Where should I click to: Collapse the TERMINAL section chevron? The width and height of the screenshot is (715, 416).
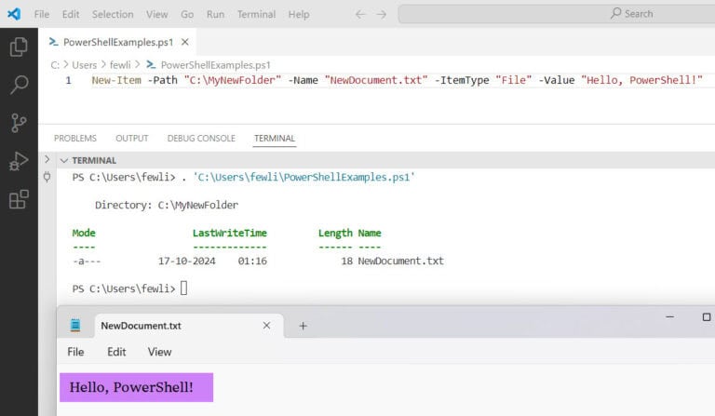click(x=64, y=160)
